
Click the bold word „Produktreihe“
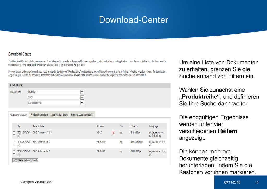[199, 97]
